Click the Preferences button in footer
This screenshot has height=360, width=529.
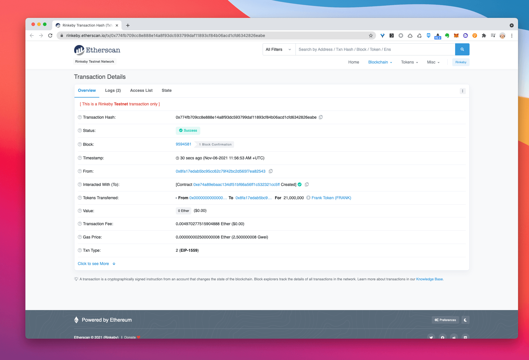tap(445, 320)
